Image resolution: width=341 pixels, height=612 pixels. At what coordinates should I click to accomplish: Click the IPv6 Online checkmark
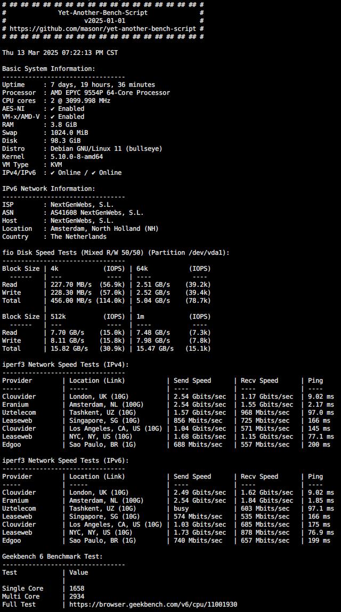[94, 173]
